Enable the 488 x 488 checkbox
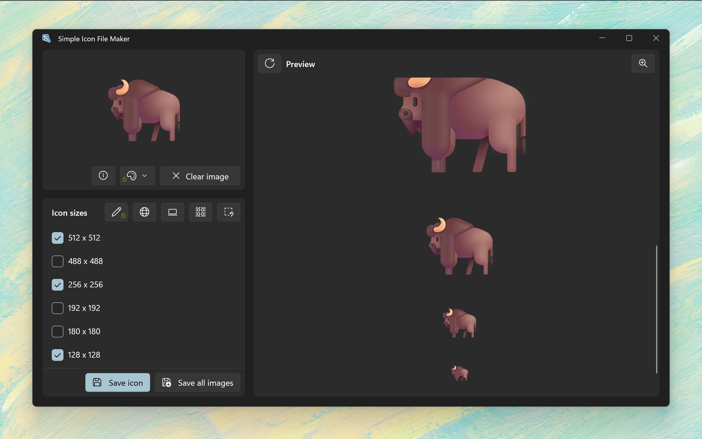This screenshot has width=702, height=439. tap(58, 261)
